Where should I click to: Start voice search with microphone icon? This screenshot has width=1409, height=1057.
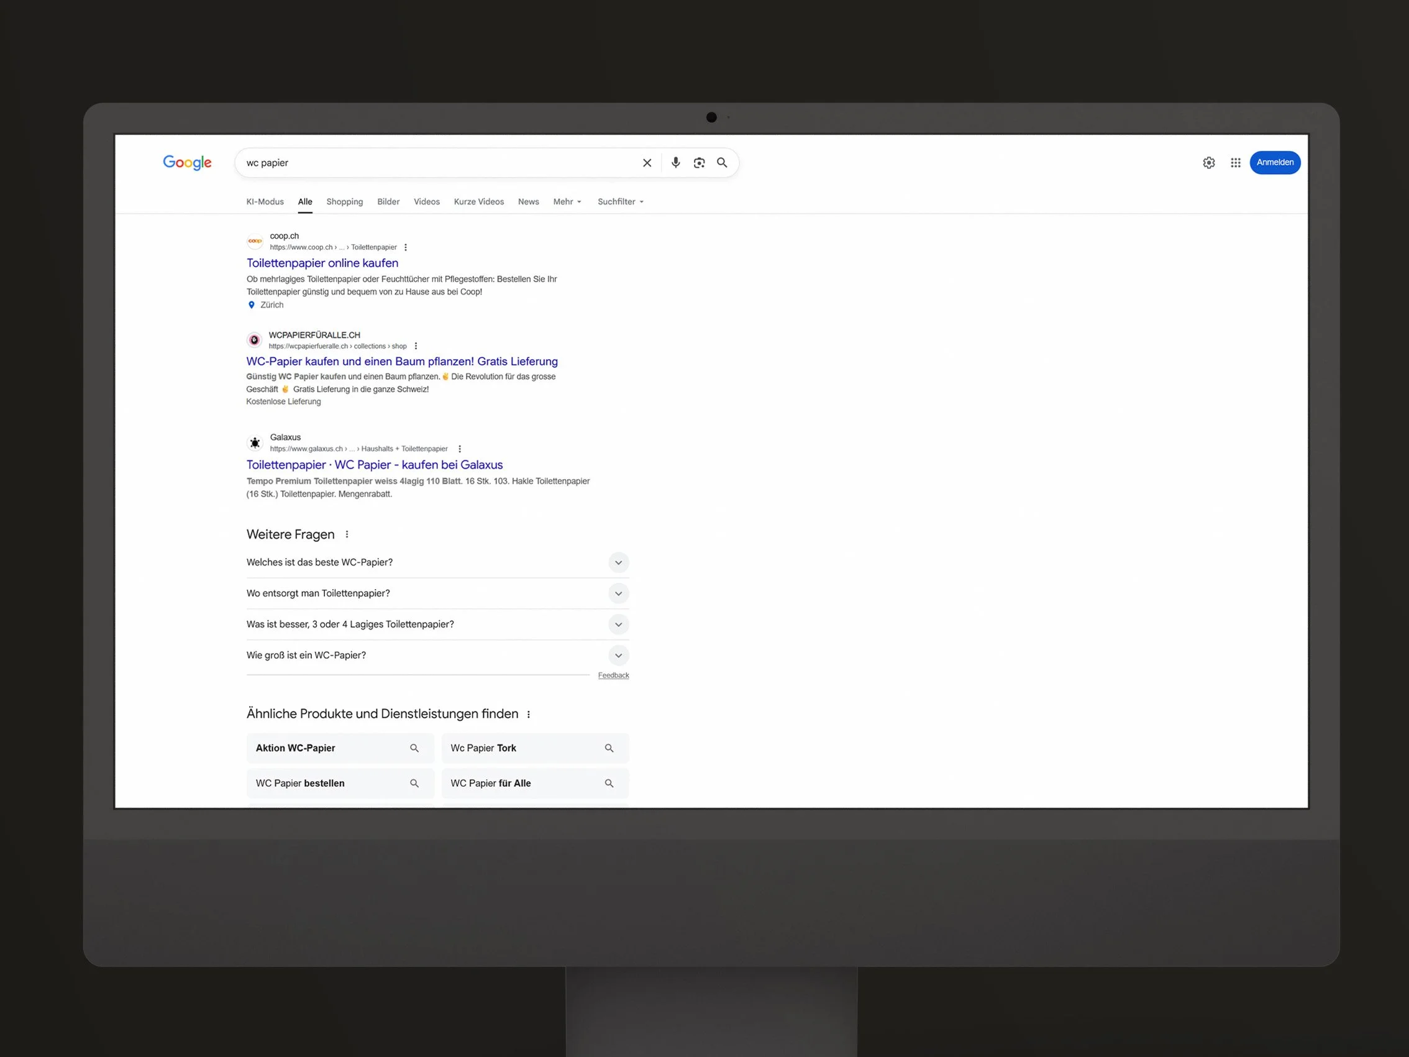tap(675, 162)
